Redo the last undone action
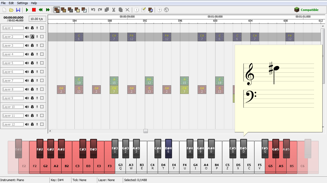This screenshot has height=183, width=327. coord(100,10)
